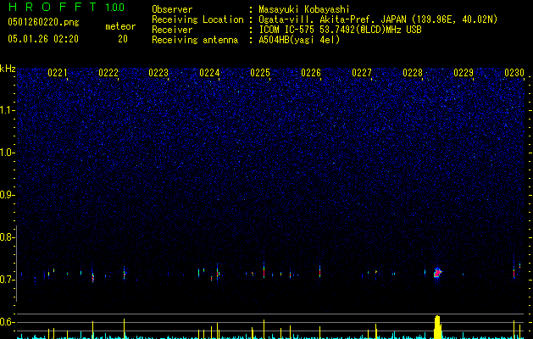Click the 0.9 frequency axis label

[7, 195]
